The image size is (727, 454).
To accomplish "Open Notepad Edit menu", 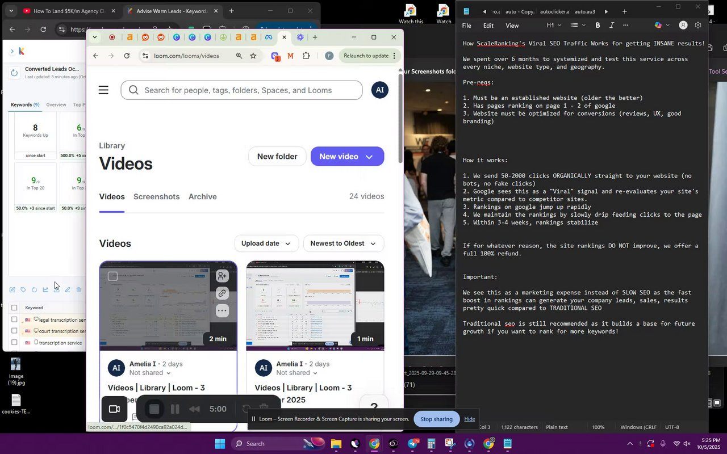I will tap(488, 26).
